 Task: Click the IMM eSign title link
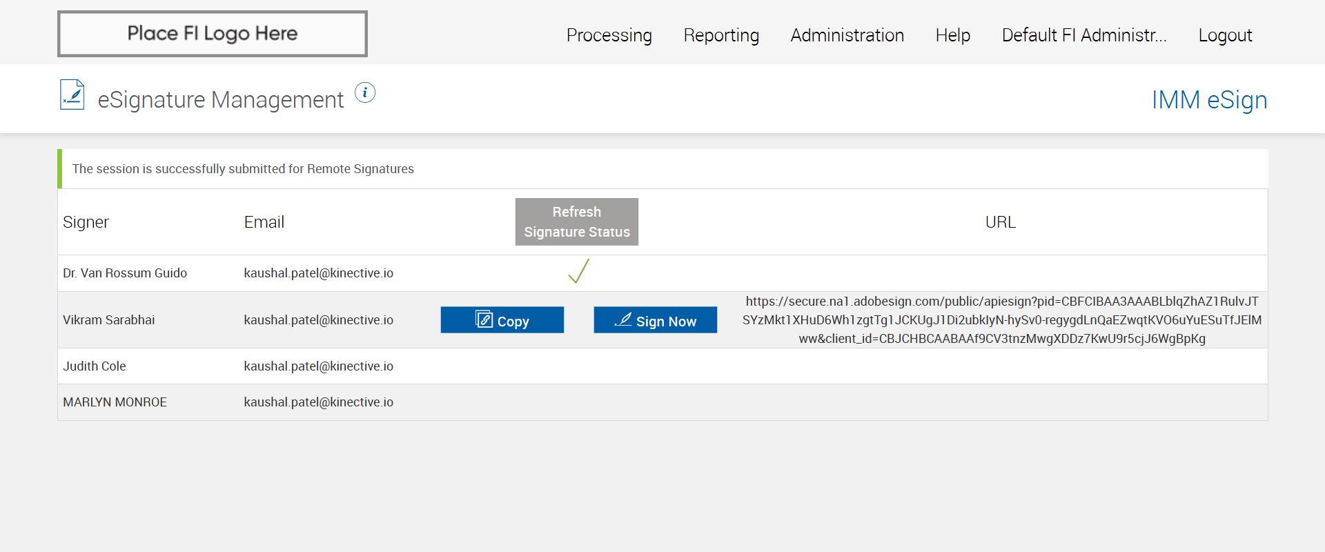click(x=1209, y=100)
